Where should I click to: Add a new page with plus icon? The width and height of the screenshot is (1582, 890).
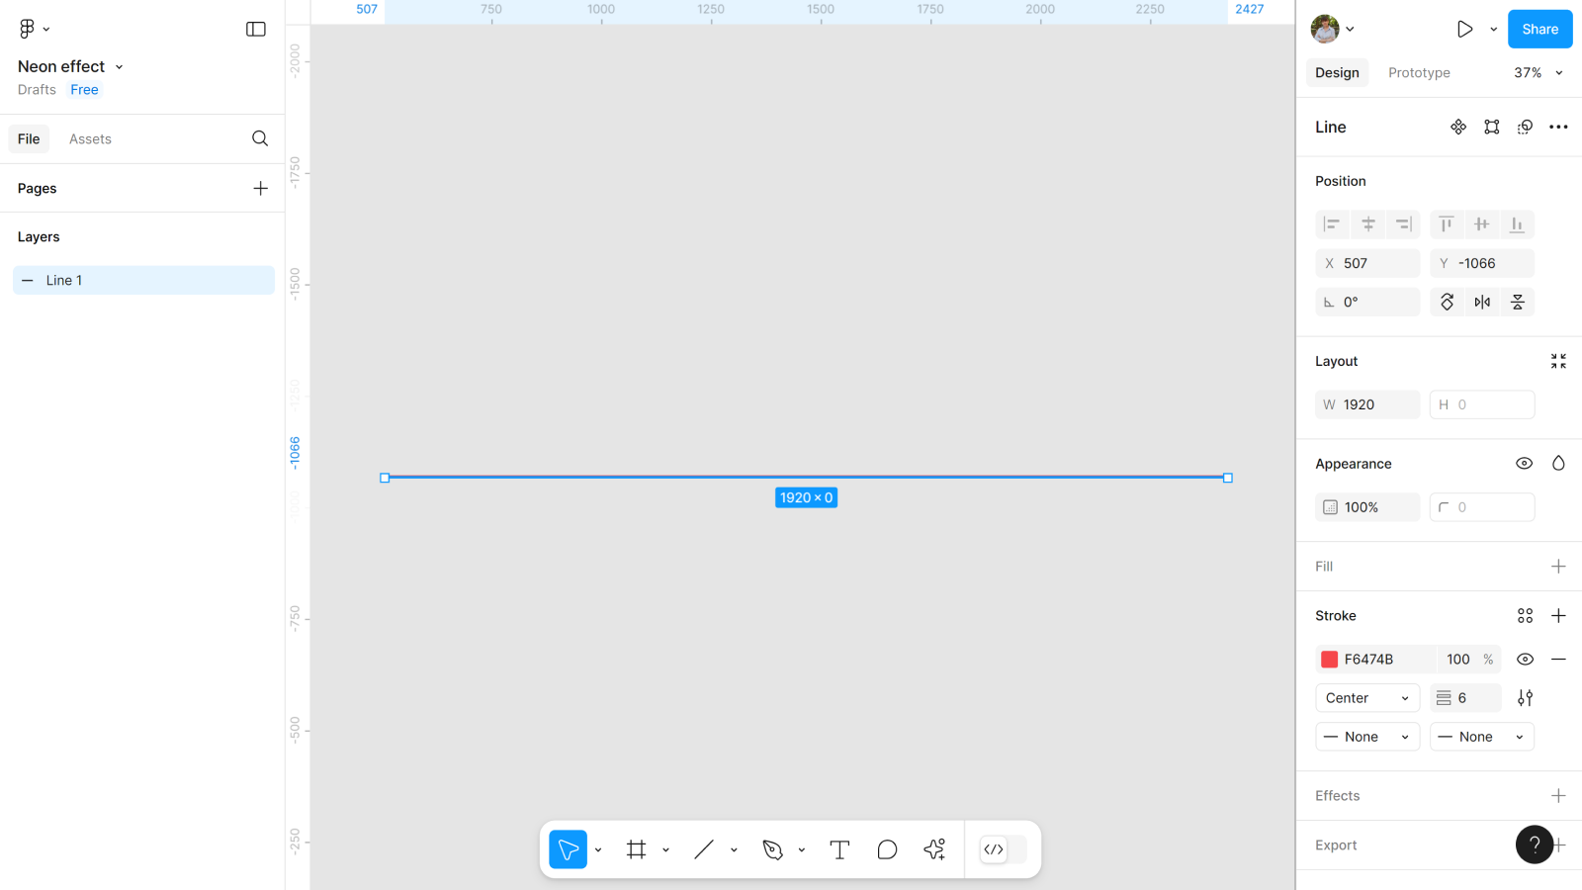260,188
